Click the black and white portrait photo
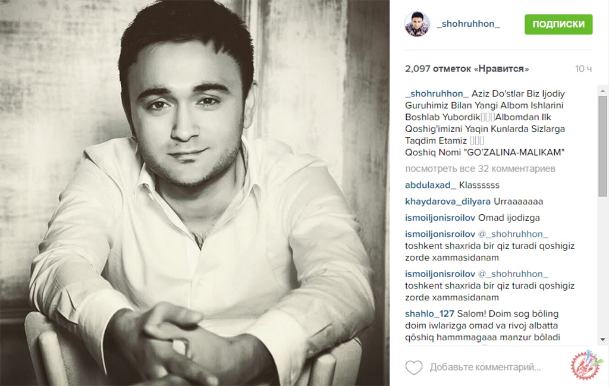The width and height of the screenshot is (609, 386). [194, 193]
